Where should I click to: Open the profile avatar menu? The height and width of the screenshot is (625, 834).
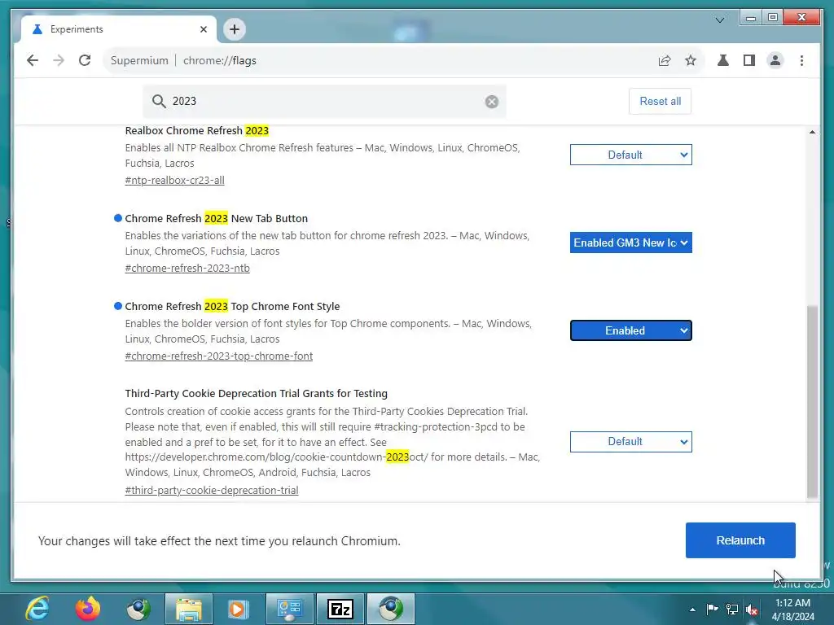(775, 60)
